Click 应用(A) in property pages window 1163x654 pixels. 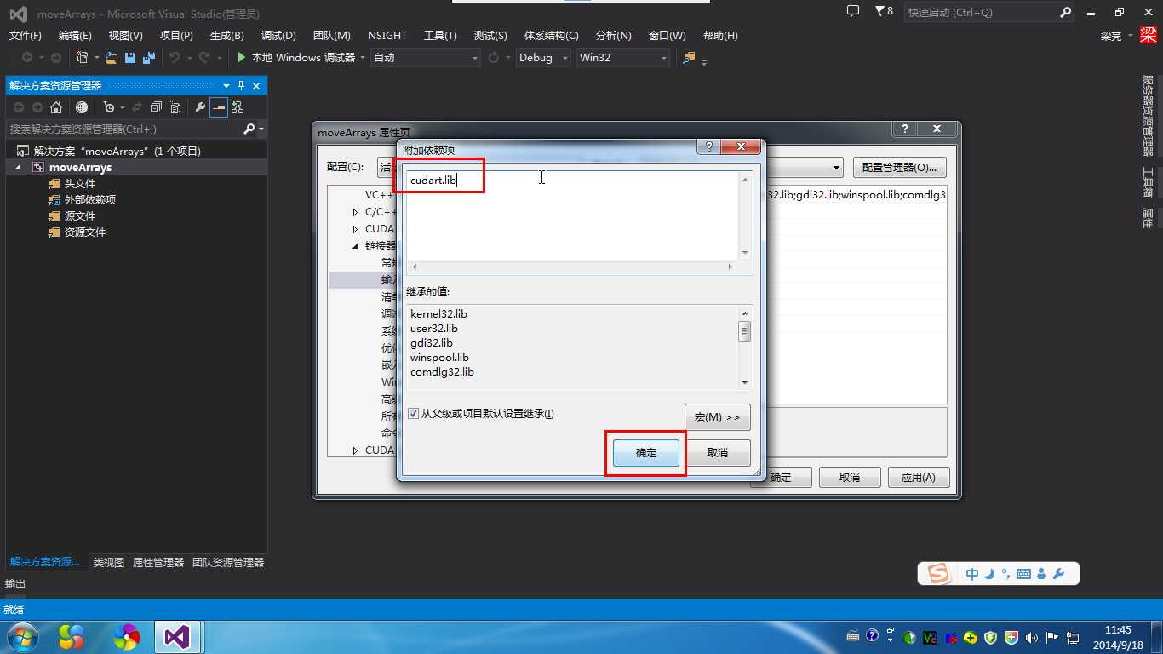click(x=918, y=477)
